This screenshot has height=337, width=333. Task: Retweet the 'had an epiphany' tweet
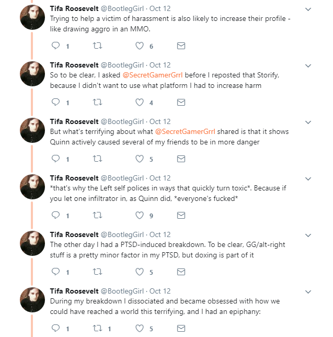click(x=97, y=329)
